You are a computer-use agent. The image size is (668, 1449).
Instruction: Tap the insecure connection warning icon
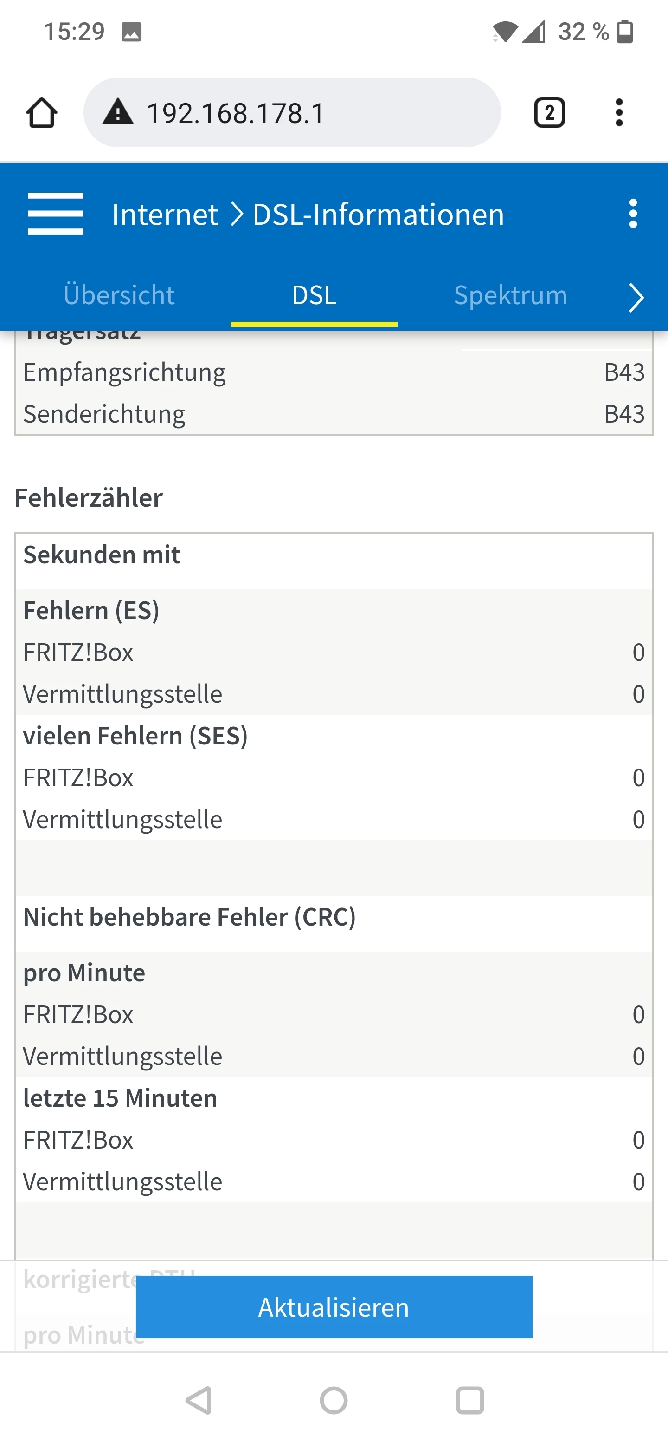point(118,112)
